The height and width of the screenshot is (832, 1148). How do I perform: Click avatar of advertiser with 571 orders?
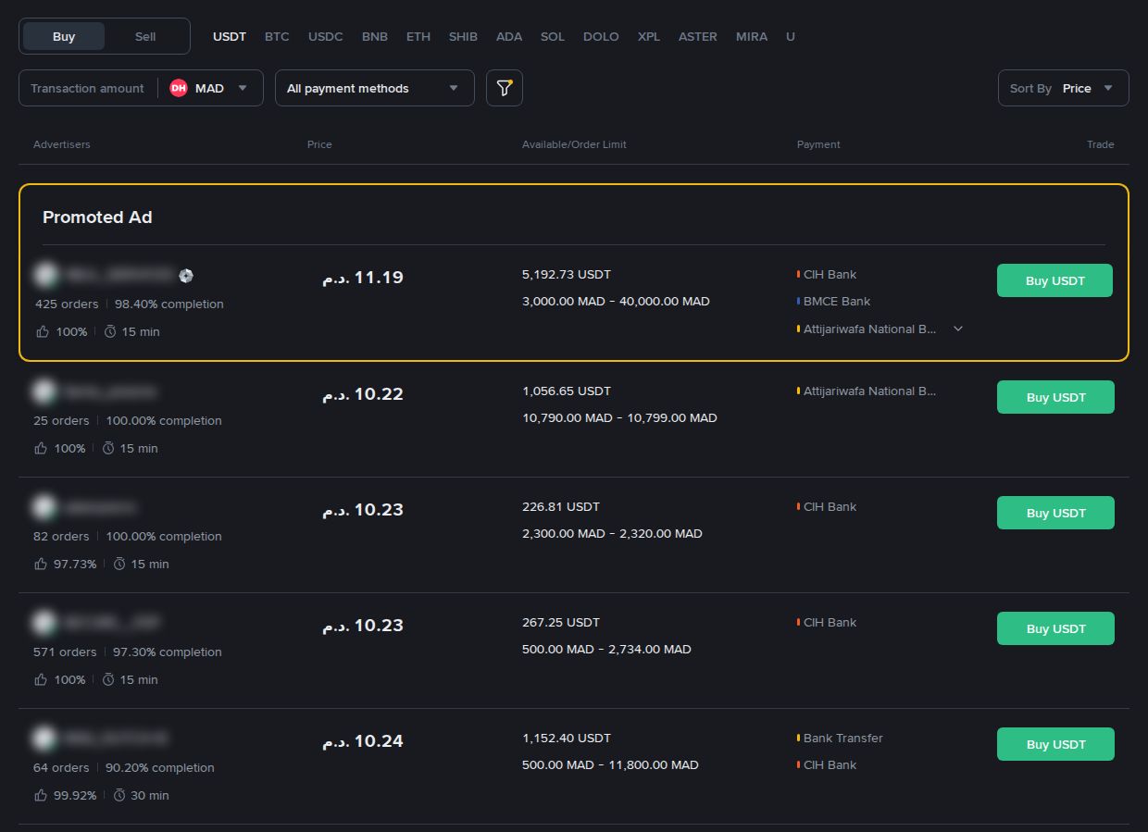point(44,623)
